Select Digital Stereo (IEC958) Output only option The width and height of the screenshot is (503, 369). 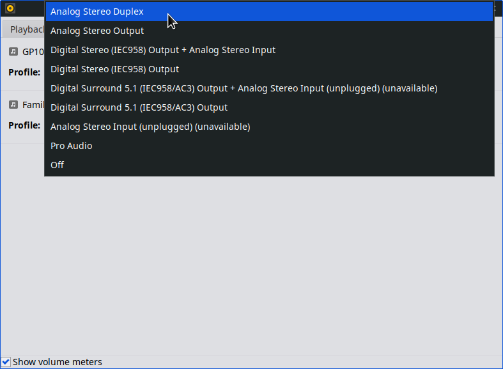tap(114, 69)
